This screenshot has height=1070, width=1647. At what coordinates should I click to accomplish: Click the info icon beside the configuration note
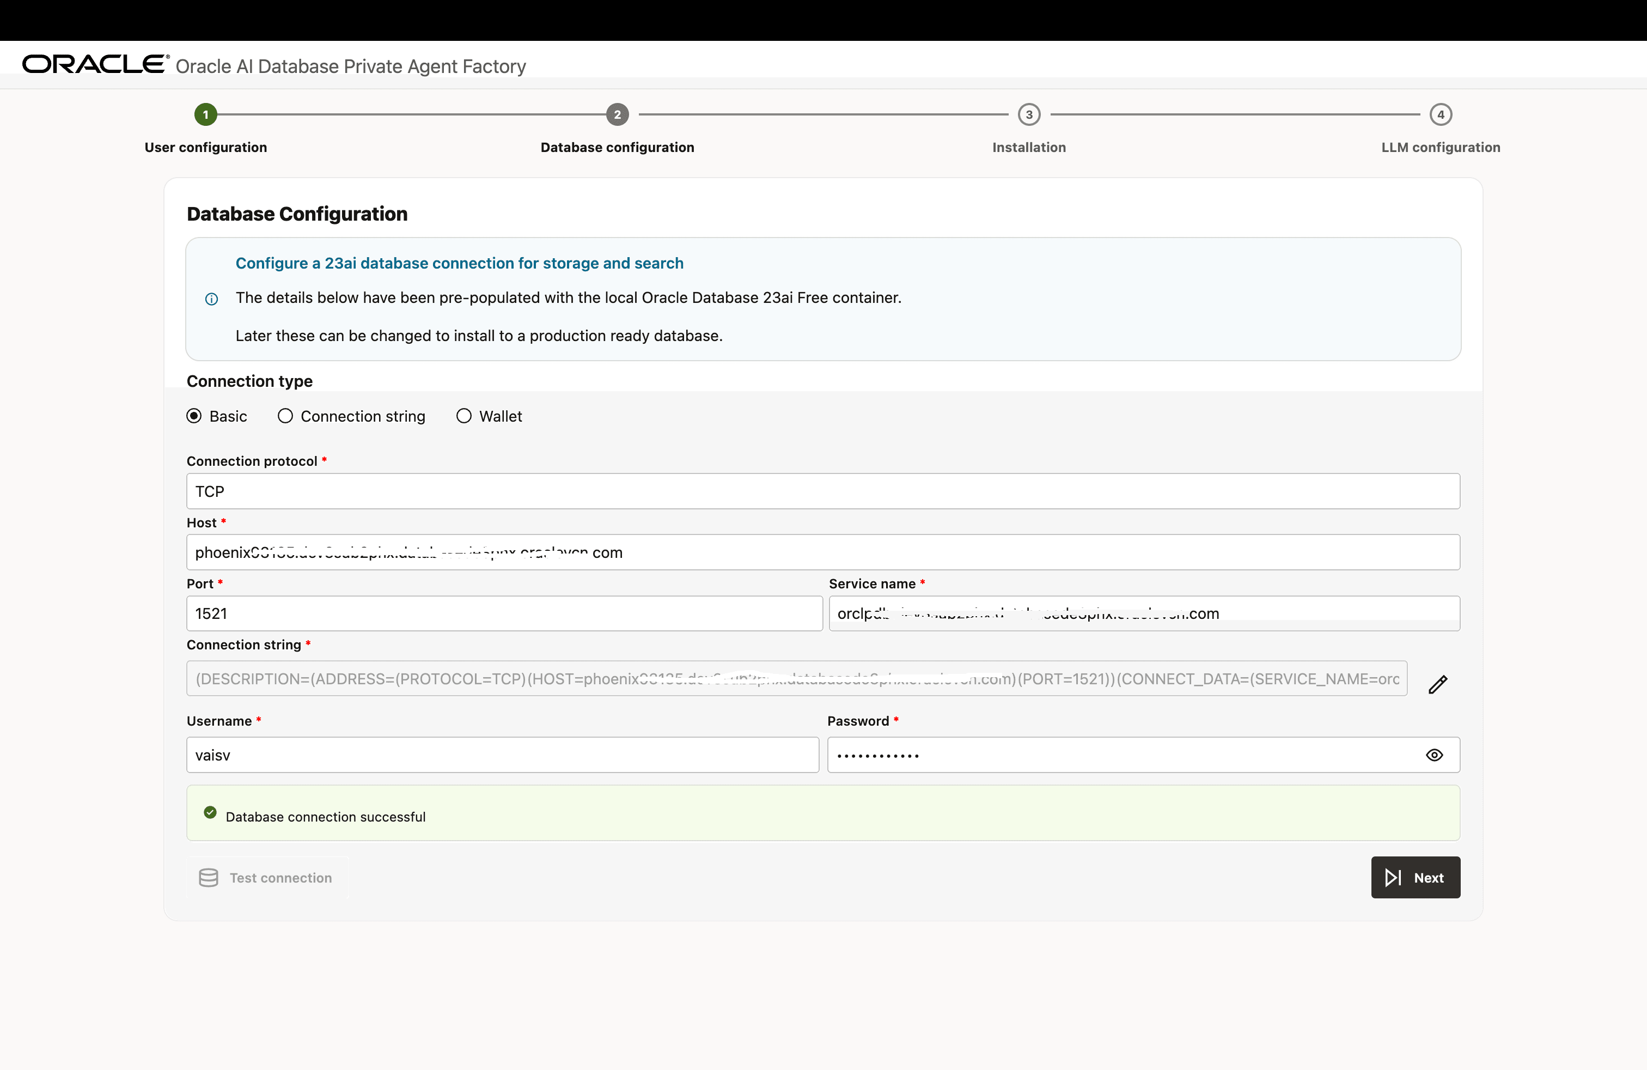tap(211, 299)
